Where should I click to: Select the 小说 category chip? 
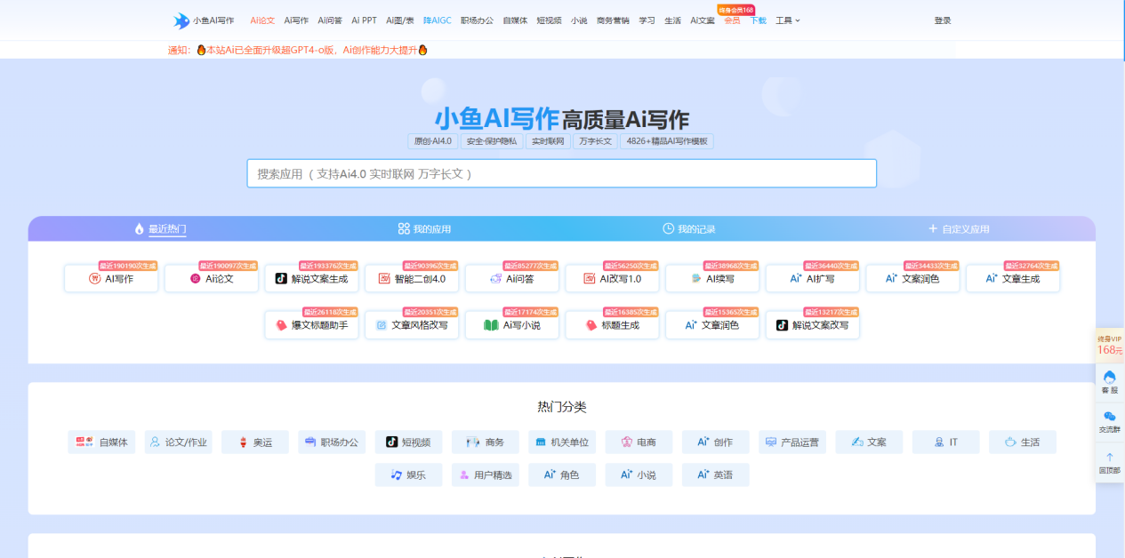click(x=639, y=474)
